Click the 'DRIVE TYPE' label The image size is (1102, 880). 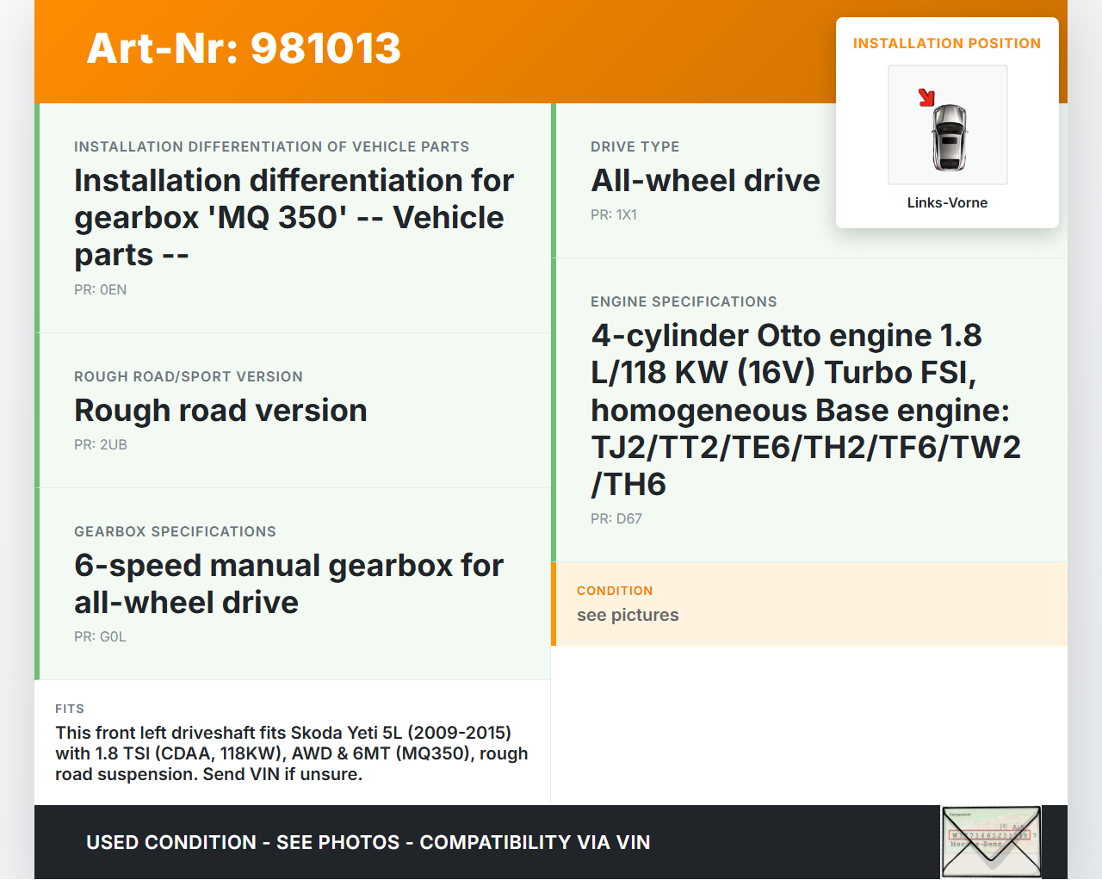click(x=635, y=146)
